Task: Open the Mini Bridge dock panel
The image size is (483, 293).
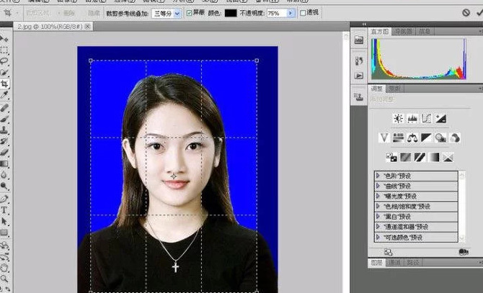Action: point(359,40)
